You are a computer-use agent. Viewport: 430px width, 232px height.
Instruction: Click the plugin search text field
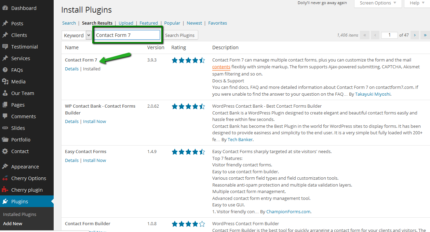coord(127,35)
